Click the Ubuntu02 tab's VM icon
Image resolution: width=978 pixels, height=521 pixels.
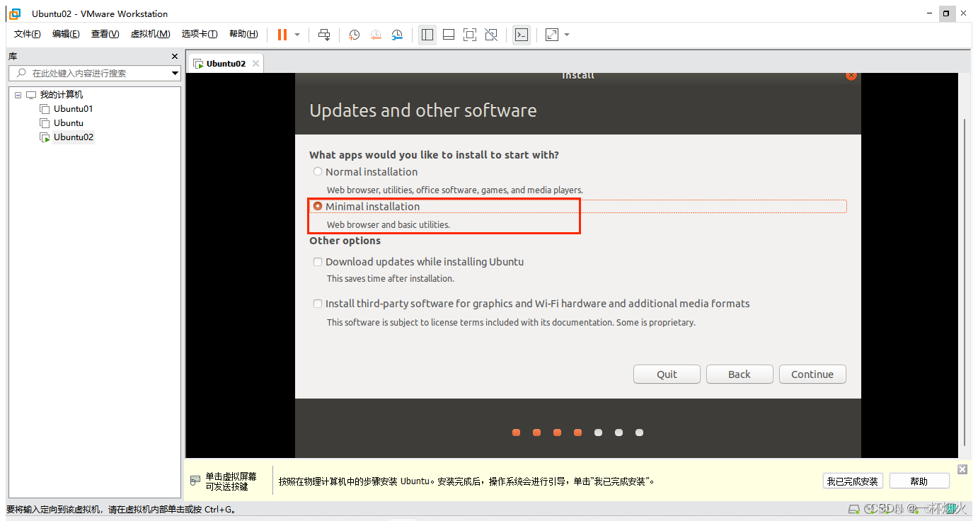coord(198,64)
